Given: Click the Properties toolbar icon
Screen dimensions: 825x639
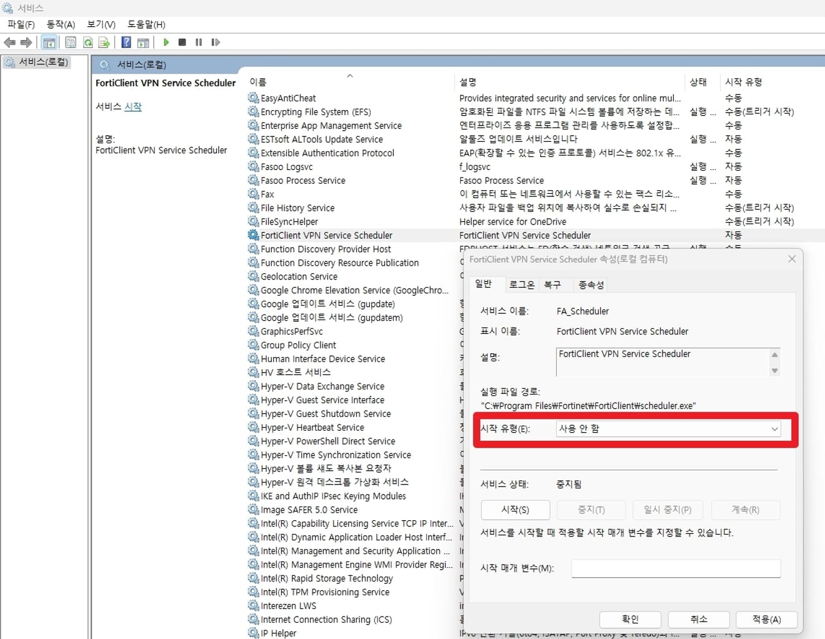Looking at the screenshot, I should (71, 43).
